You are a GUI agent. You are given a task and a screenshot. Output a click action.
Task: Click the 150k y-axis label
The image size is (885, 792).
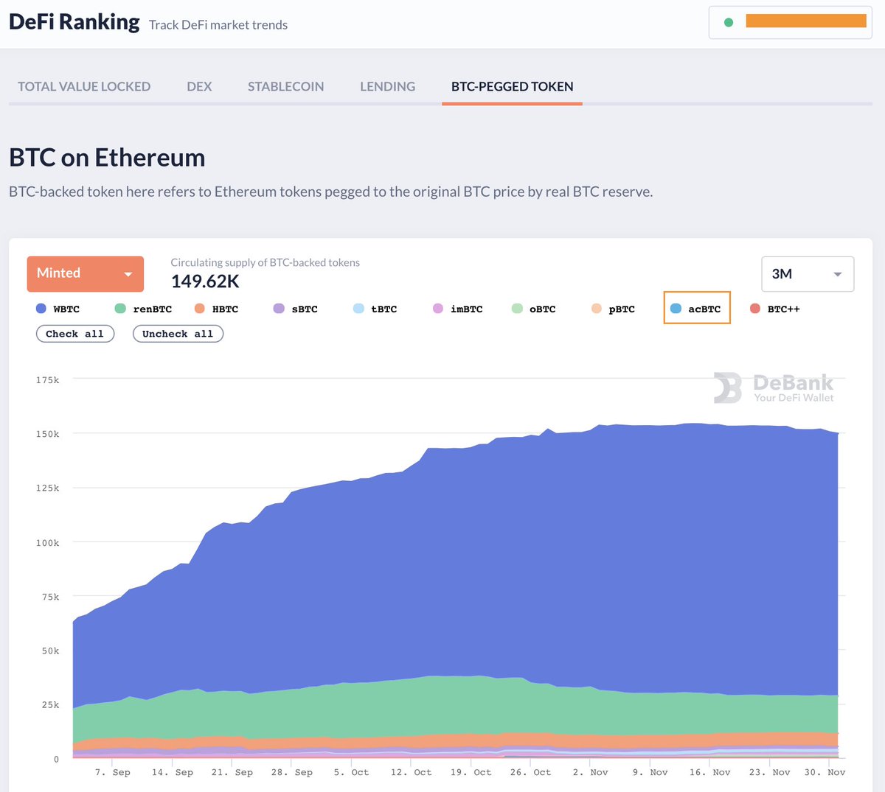(x=48, y=434)
